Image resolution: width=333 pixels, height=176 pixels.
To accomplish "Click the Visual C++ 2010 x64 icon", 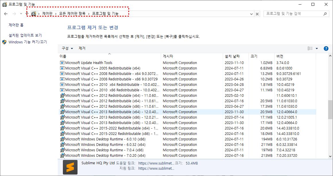I will tap(62, 84).
